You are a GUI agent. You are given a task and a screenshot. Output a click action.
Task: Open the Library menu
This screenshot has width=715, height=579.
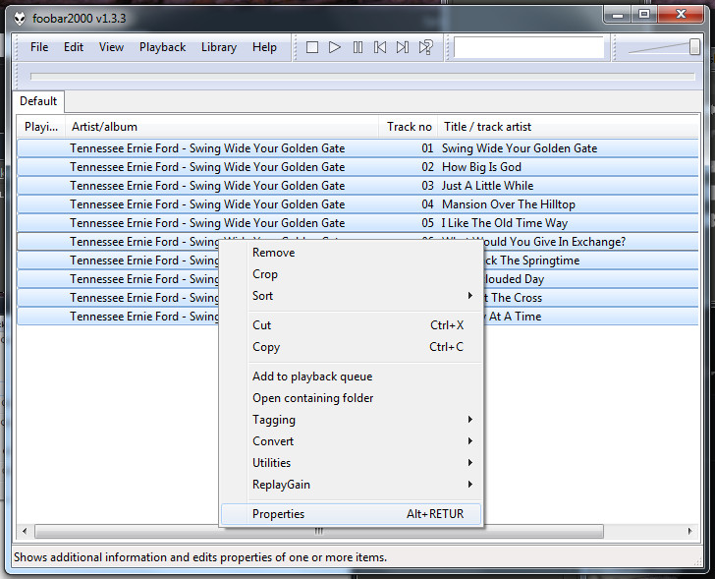click(x=219, y=47)
